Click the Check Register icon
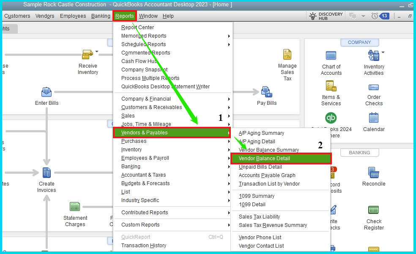 [374, 210]
